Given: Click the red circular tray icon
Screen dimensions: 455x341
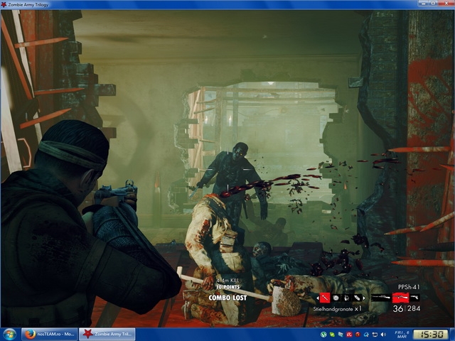Looking at the screenshot, I should (358, 335).
